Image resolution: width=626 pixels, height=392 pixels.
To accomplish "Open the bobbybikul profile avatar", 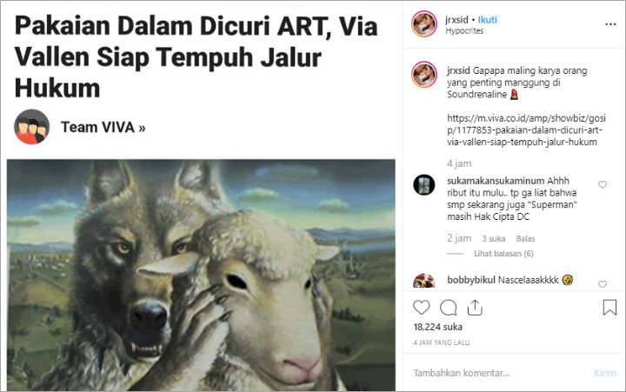I will coord(424,281).
